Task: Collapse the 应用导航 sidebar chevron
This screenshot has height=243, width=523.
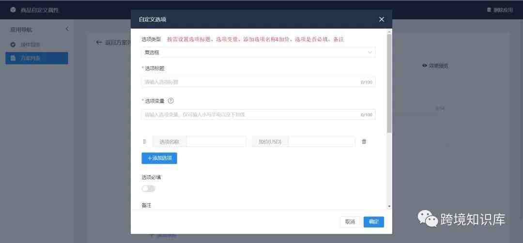Action: point(67,29)
